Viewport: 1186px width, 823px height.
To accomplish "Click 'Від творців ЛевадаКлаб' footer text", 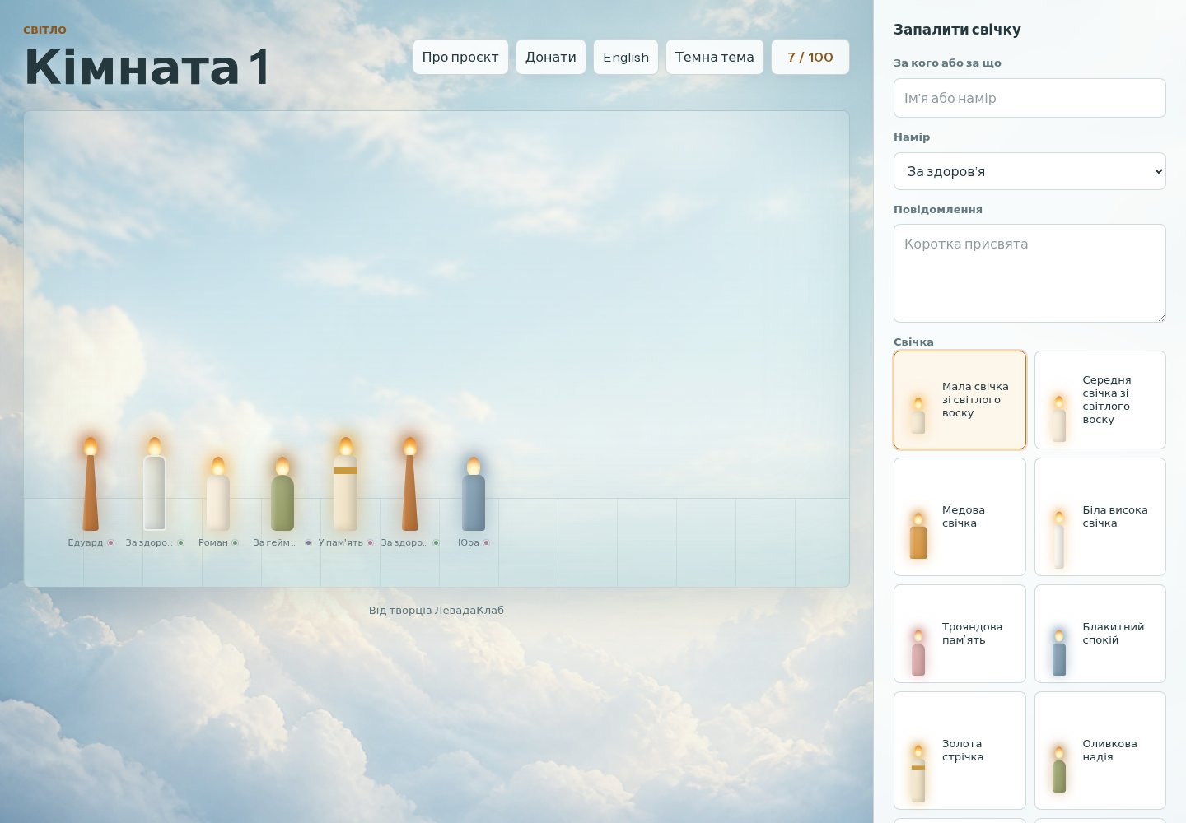I will point(437,610).
